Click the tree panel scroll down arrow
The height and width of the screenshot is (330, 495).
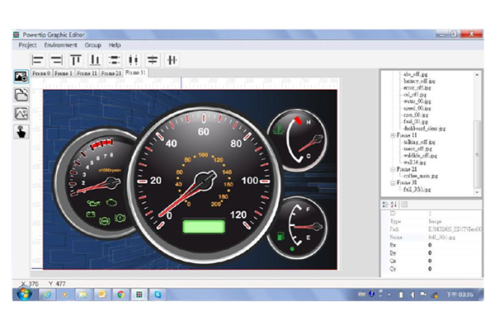tap(477, 192)
